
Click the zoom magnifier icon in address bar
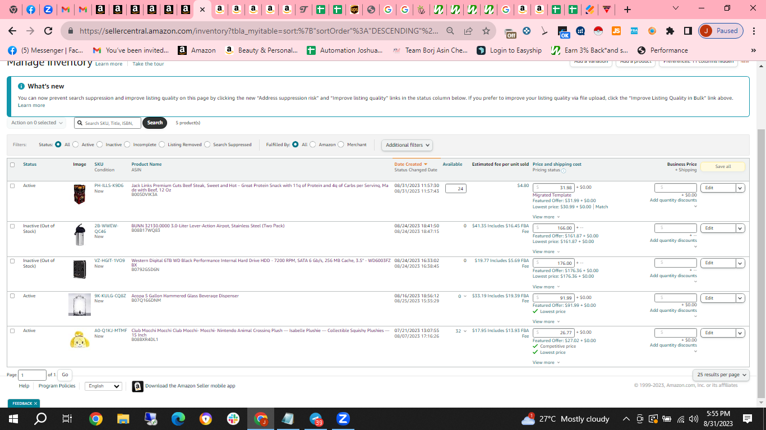pyautogui.click(x=450, y=31)
